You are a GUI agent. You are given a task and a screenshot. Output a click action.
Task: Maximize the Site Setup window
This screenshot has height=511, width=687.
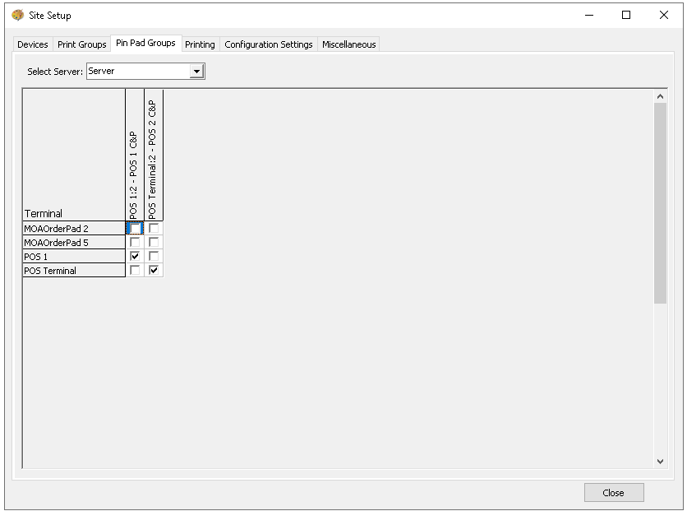pyautogui.click(x=626, y=15)
